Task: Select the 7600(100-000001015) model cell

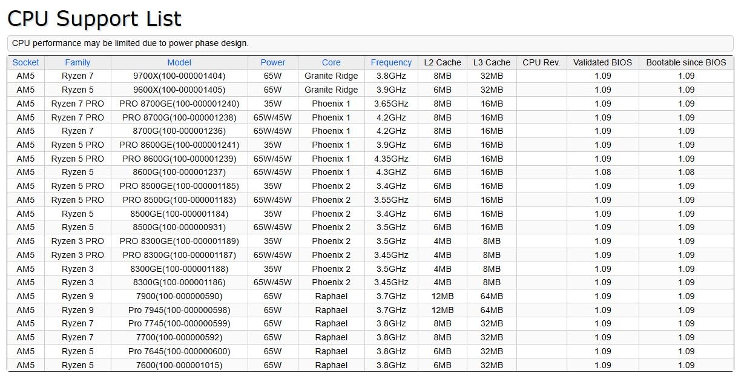Action: (179, 365)
